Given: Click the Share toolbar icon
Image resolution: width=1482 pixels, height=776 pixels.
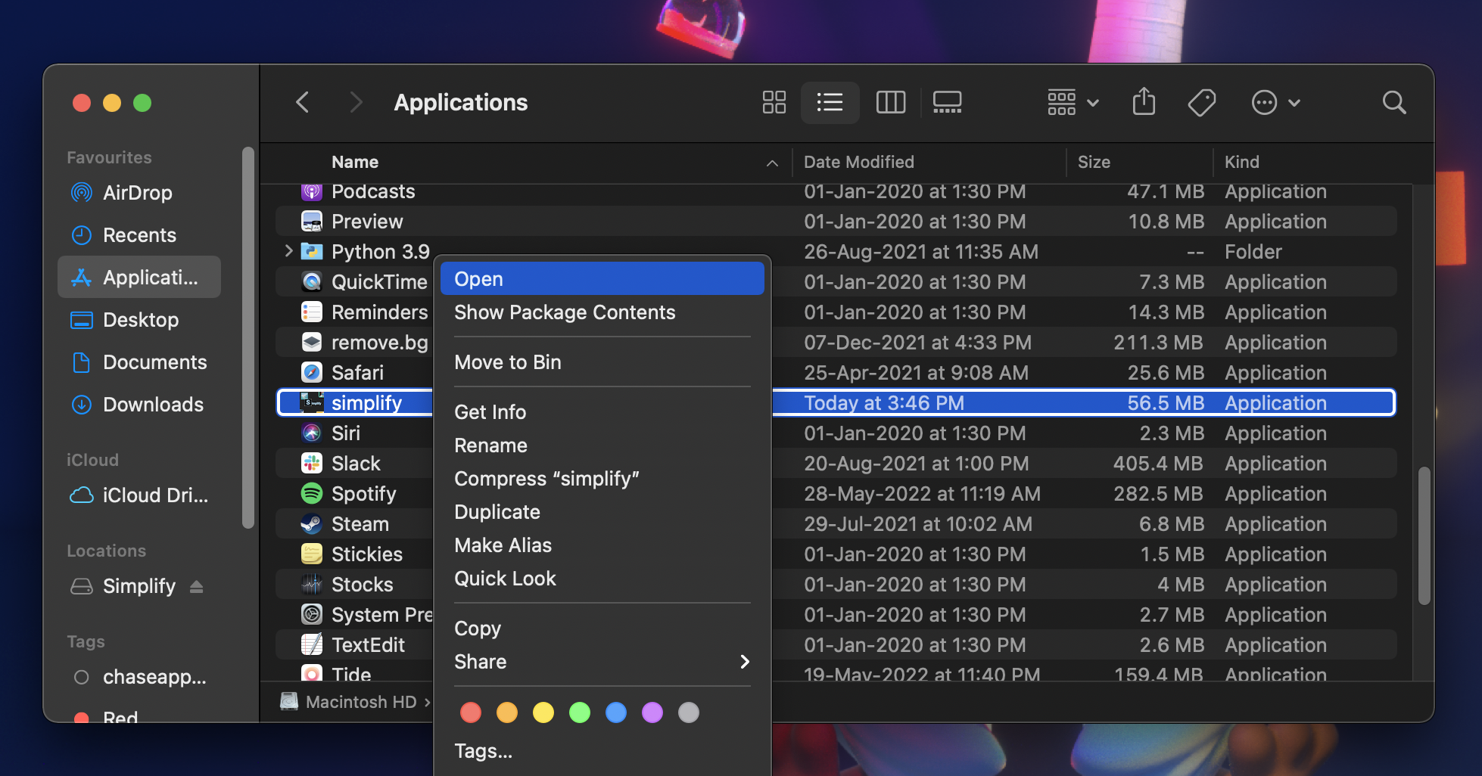Looking at the screenshot, I should [1144, 101].
